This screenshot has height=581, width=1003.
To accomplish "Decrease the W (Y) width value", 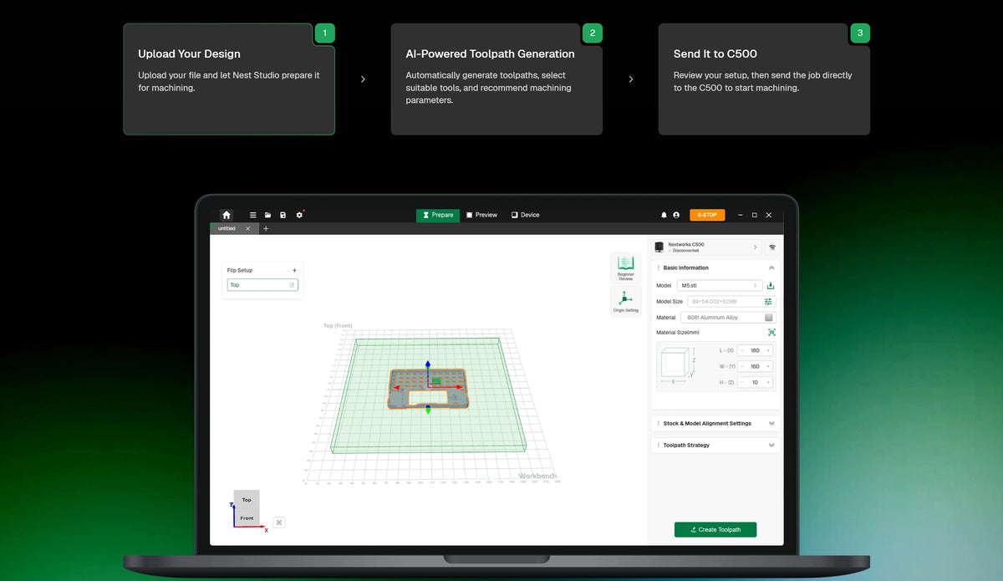I will pyautogui.click(x=742, y=366).
